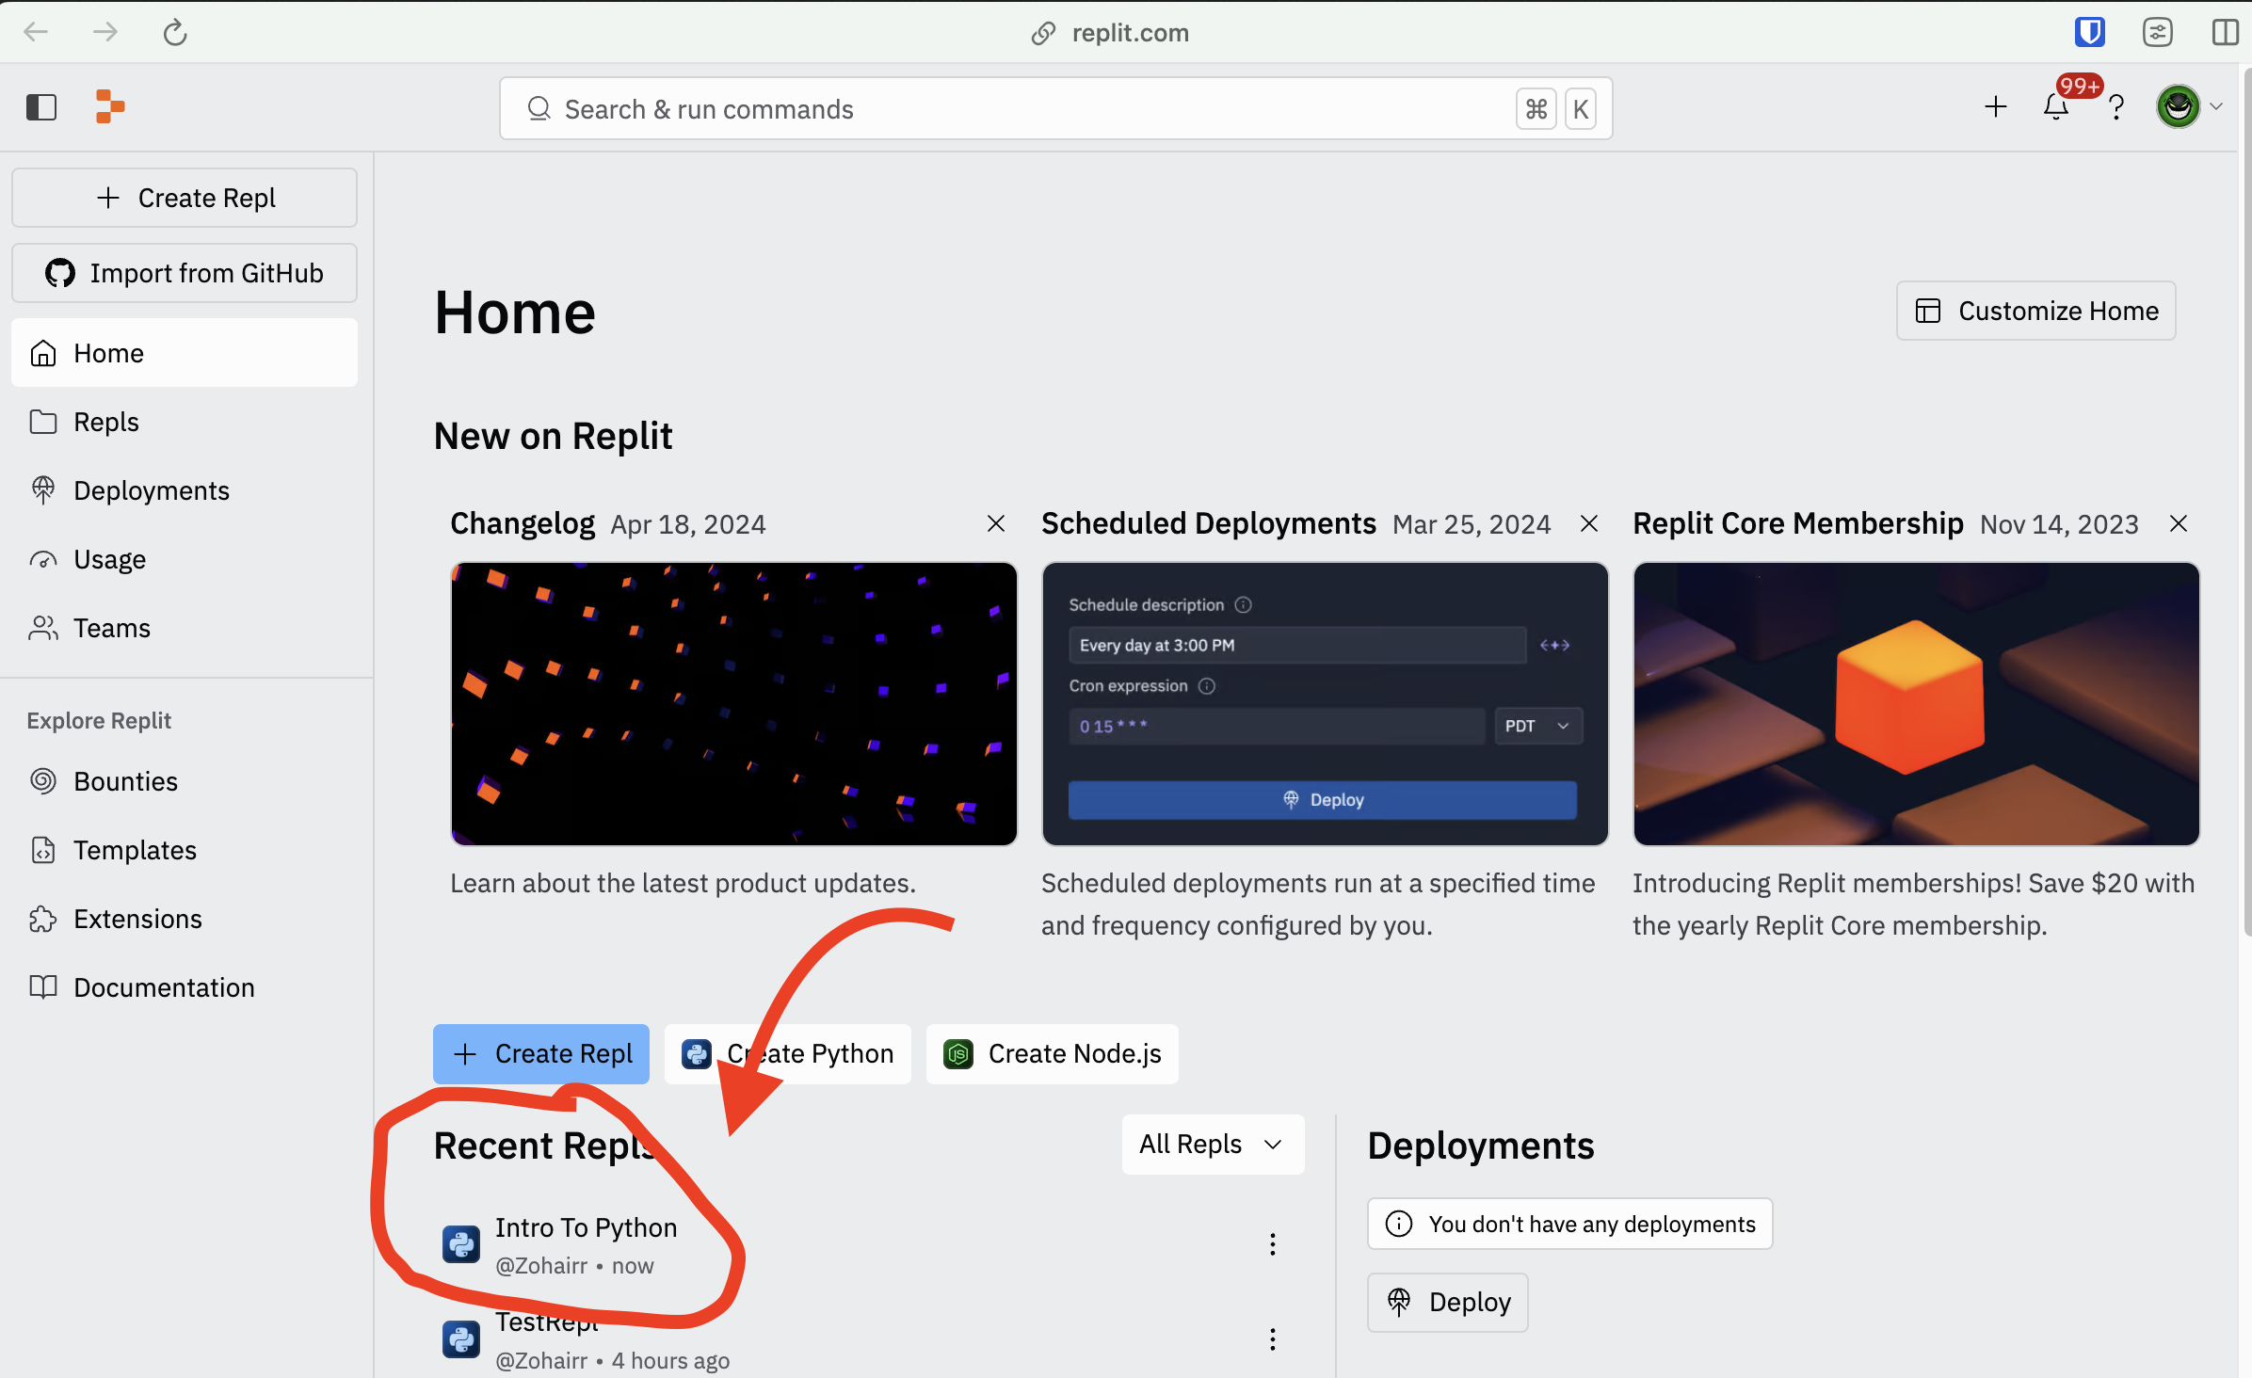This screenshot has width=2252, height=1378.
Task: Open Teams in the sidebar
Action: pyautogui.click(x=185, y=628)
